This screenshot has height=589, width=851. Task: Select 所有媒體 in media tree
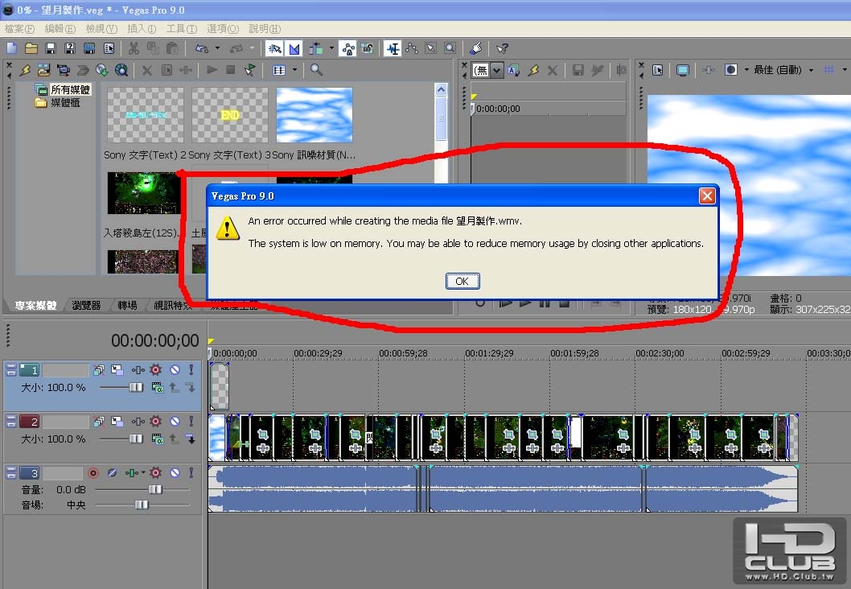pyautogui.click(x=70, y=89)
